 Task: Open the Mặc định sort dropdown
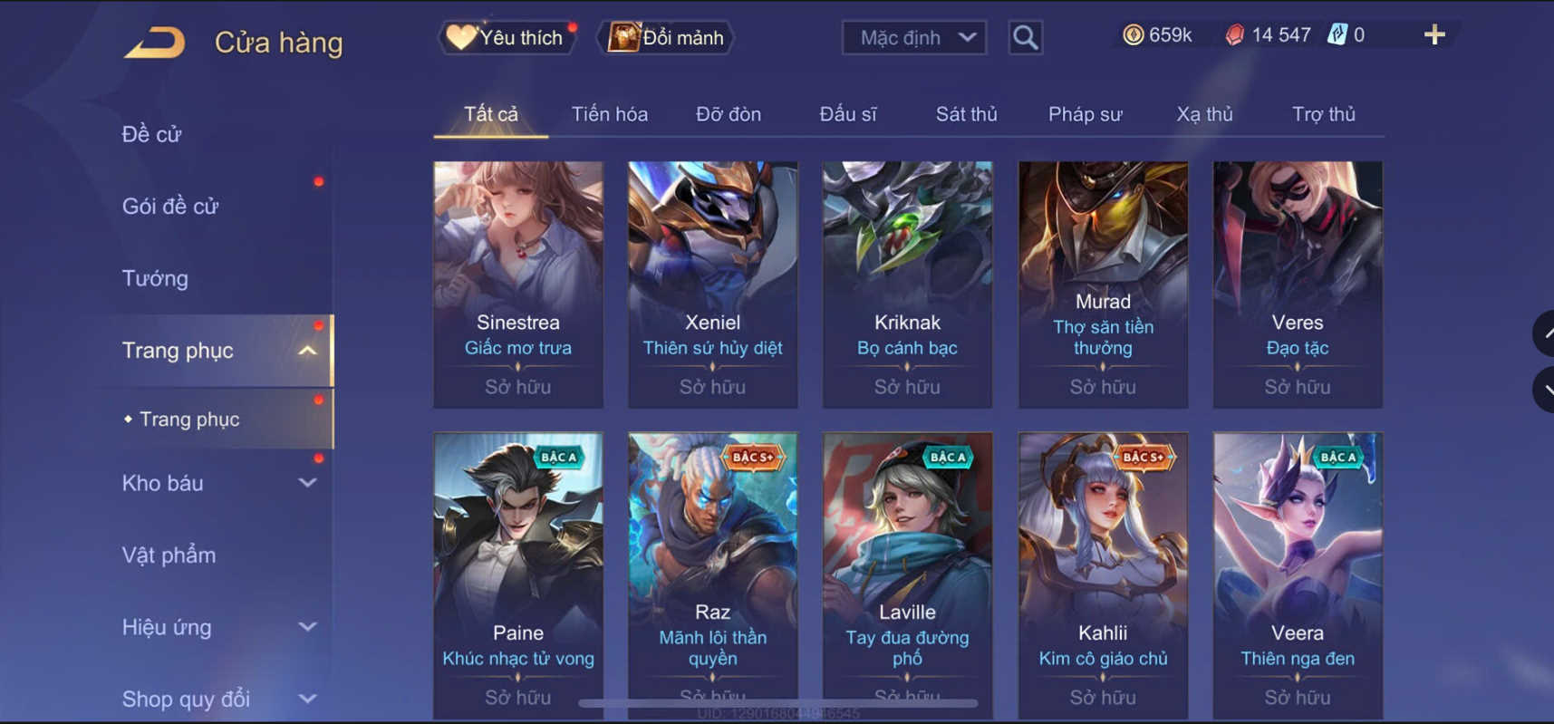click(914, 38)
